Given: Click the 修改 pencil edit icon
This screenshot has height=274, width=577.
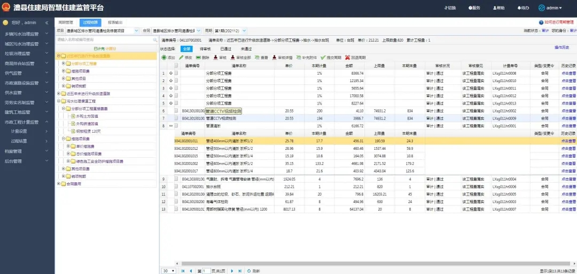Looking at the screenshot, I should click(182, 57).
